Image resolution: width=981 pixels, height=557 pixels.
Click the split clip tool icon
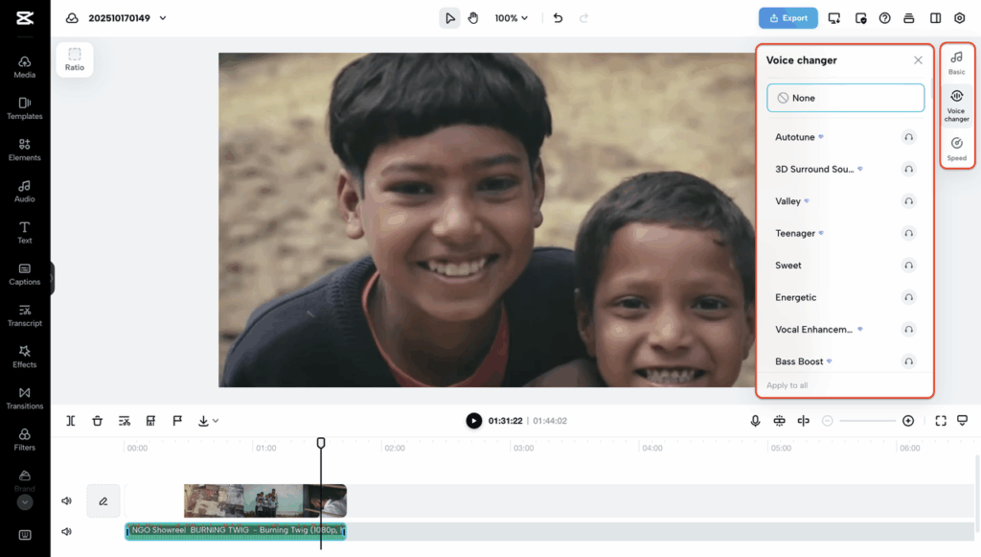click(71, 421)
